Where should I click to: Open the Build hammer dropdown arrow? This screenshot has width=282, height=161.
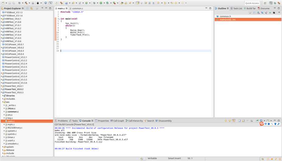29,3
